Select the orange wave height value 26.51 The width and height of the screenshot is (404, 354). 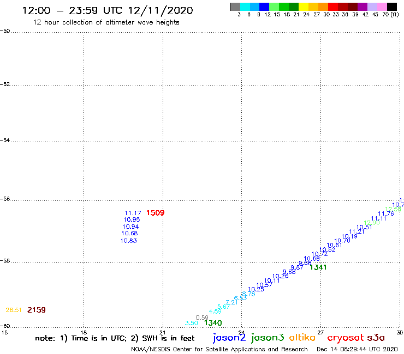14,310
